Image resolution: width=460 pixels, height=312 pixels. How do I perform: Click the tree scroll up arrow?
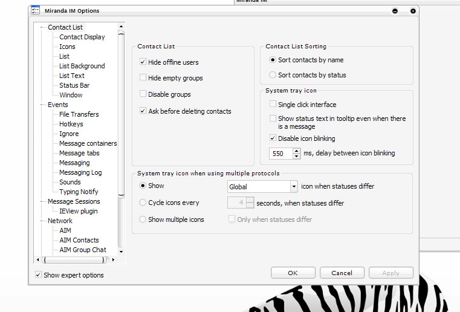coord(121,26)
